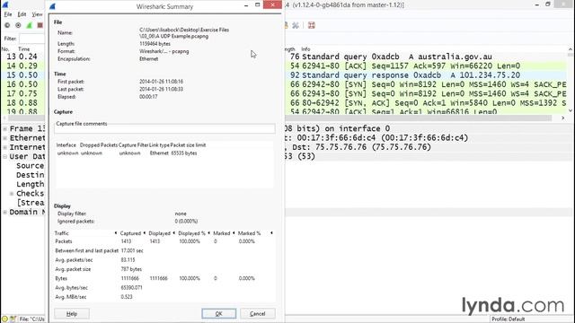Select the 80→62942 SYN, ACK row
This screenshot has width=575, height=323.
click(426, 103)
